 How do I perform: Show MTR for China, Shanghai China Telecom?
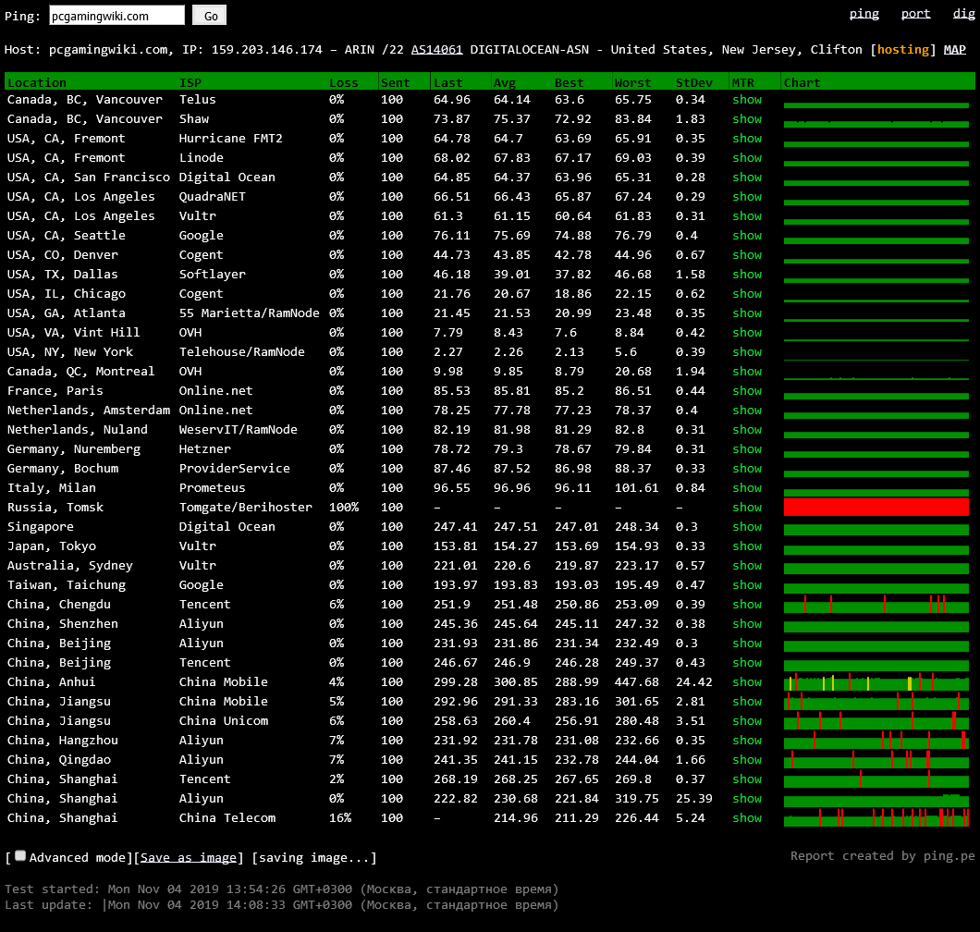pyautogui.click(x=747, y=818)
